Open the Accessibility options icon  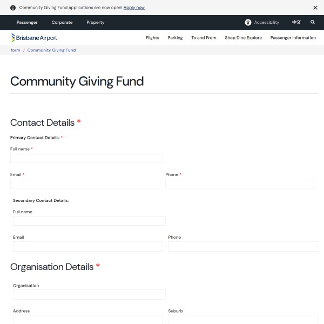coord(248,22)
